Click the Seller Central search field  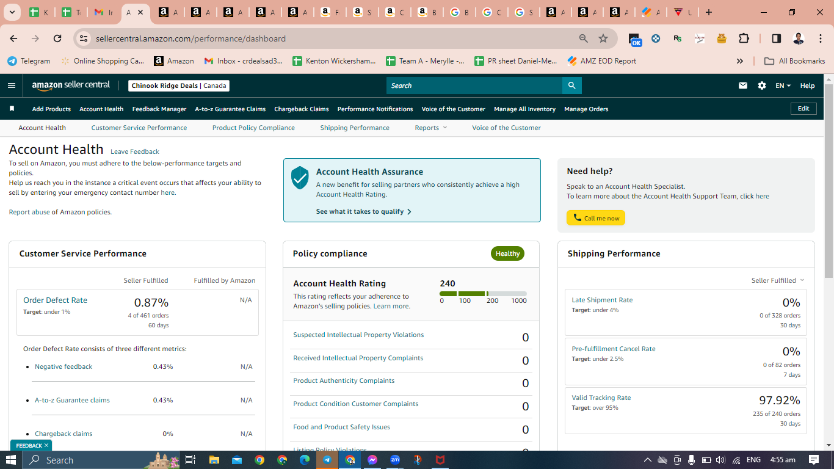474,85
